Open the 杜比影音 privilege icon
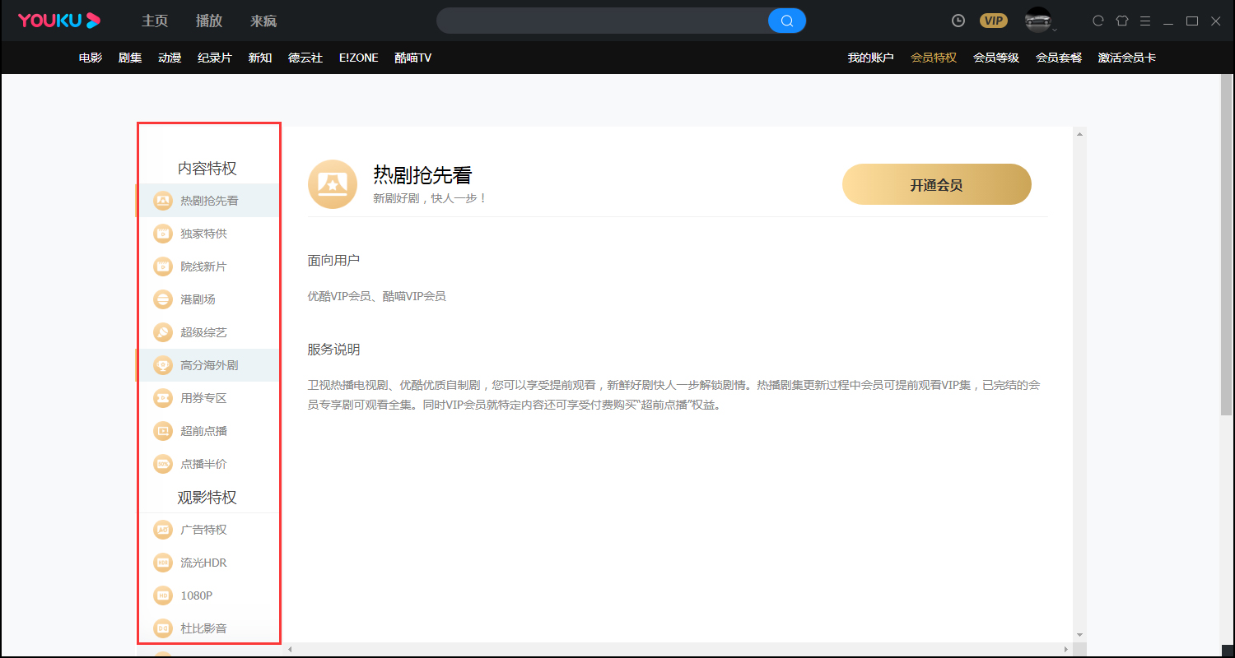The width and height of the screenshot is (1235, 658). point(162,628)
